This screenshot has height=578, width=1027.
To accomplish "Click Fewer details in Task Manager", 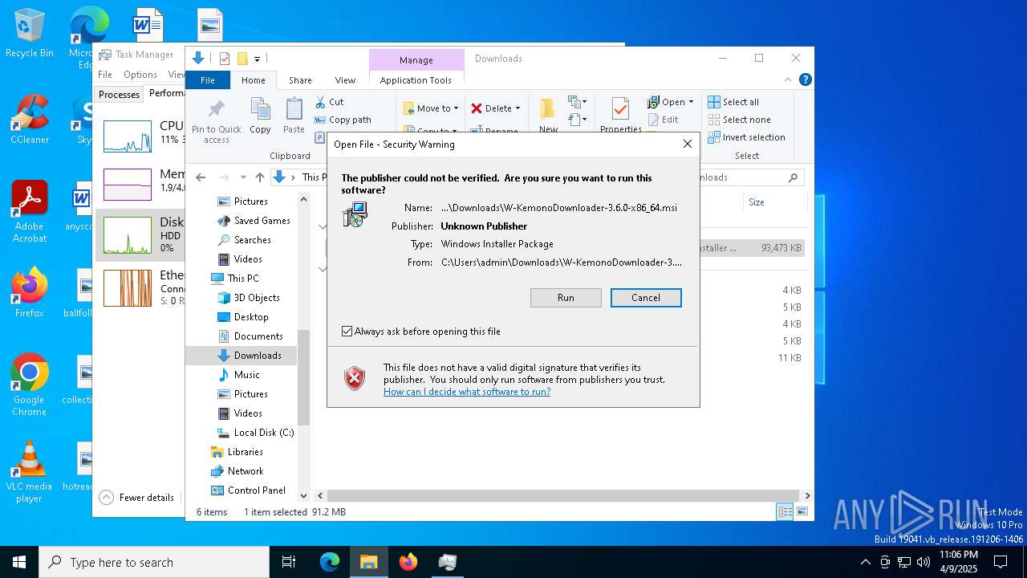I will point(137,498).
